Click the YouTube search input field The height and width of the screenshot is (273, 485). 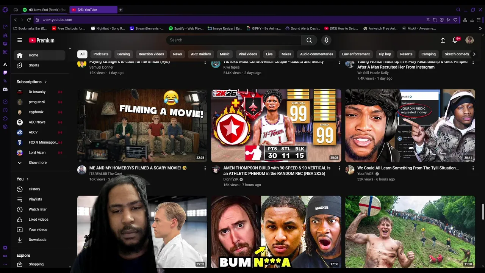(x=233, y=40)
